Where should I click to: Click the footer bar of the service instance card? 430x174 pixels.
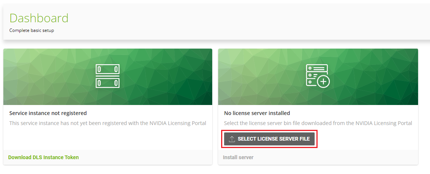tap(149, 157)
